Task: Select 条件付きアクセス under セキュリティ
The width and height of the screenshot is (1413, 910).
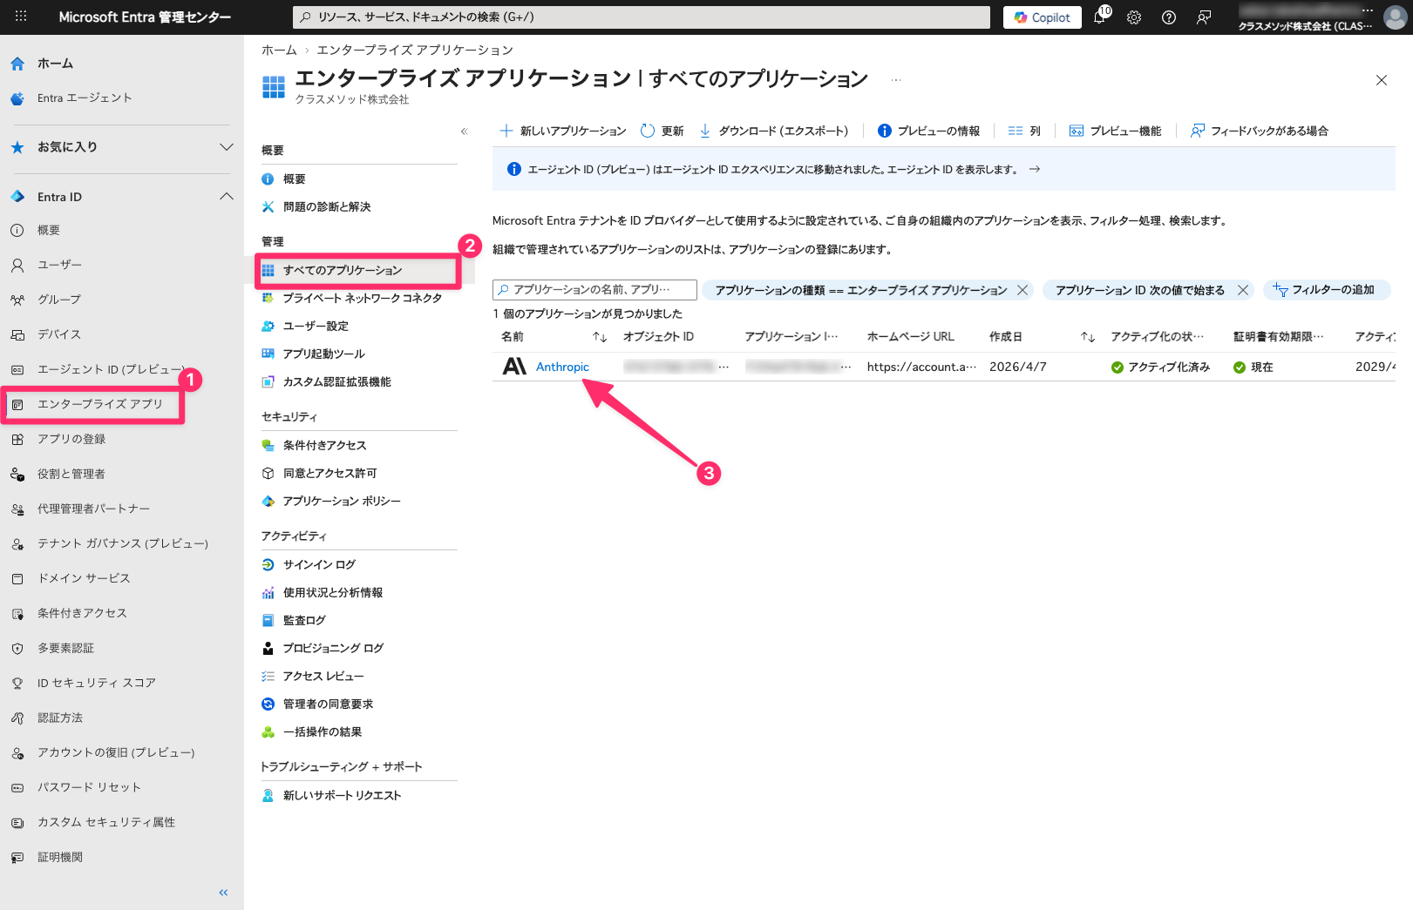Action: pos(324,445)
